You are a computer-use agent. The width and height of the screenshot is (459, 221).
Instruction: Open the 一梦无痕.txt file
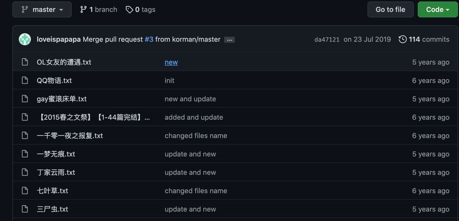56,154
